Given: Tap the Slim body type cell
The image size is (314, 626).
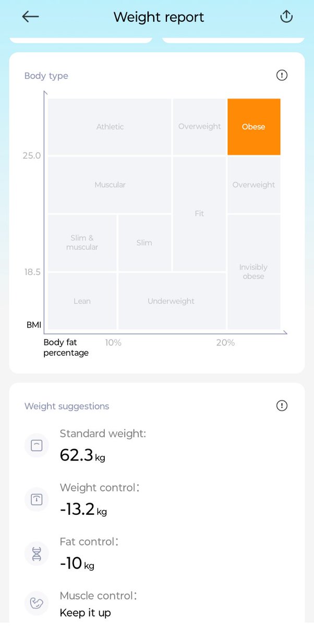Looking at the screenshot, I should point(144,243).
